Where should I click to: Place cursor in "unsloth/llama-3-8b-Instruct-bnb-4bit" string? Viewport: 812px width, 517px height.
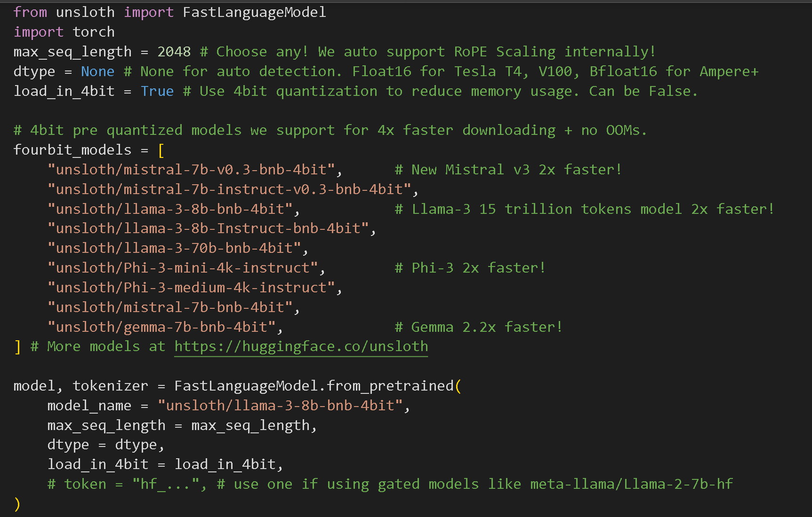coord(208,229)
